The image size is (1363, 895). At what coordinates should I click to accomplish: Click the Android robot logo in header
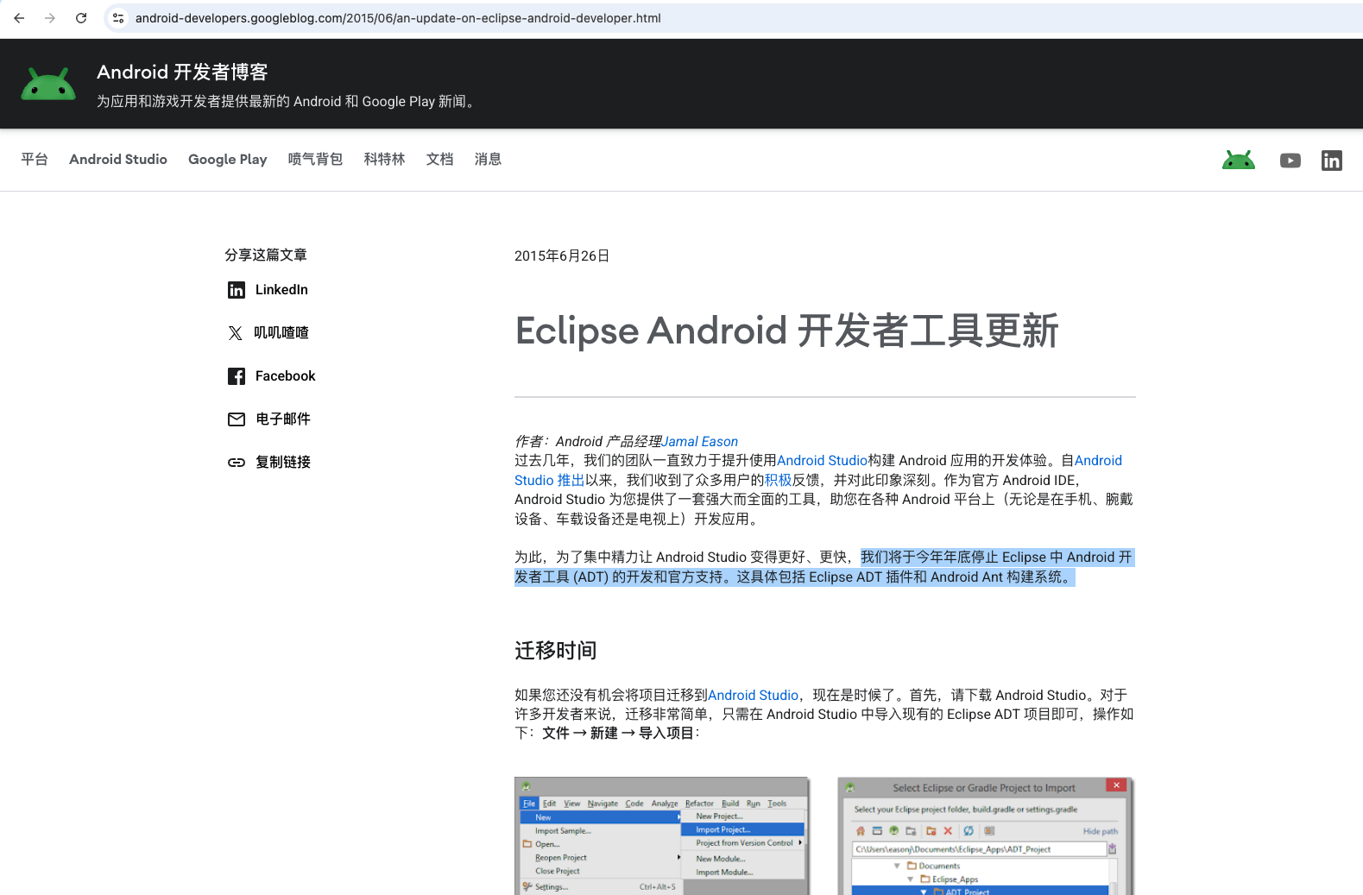pos(48,85)
